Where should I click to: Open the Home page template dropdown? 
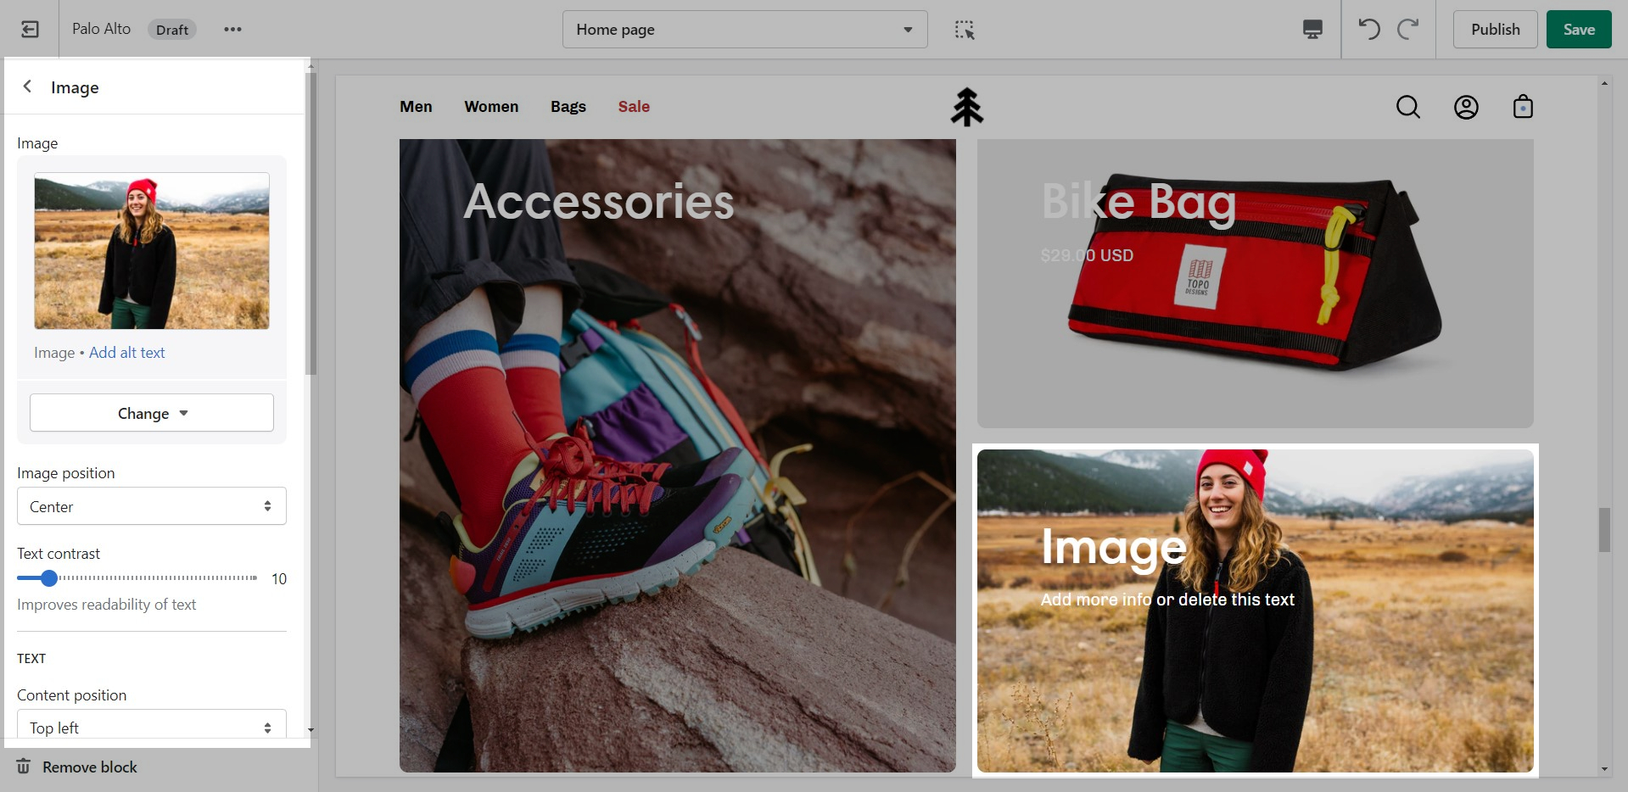click(744, 30)
